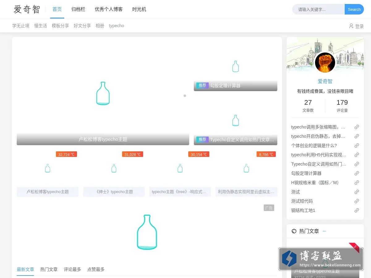Open the 爱奇智 author name link
The image size is (371, 278).
coord(325,82)
